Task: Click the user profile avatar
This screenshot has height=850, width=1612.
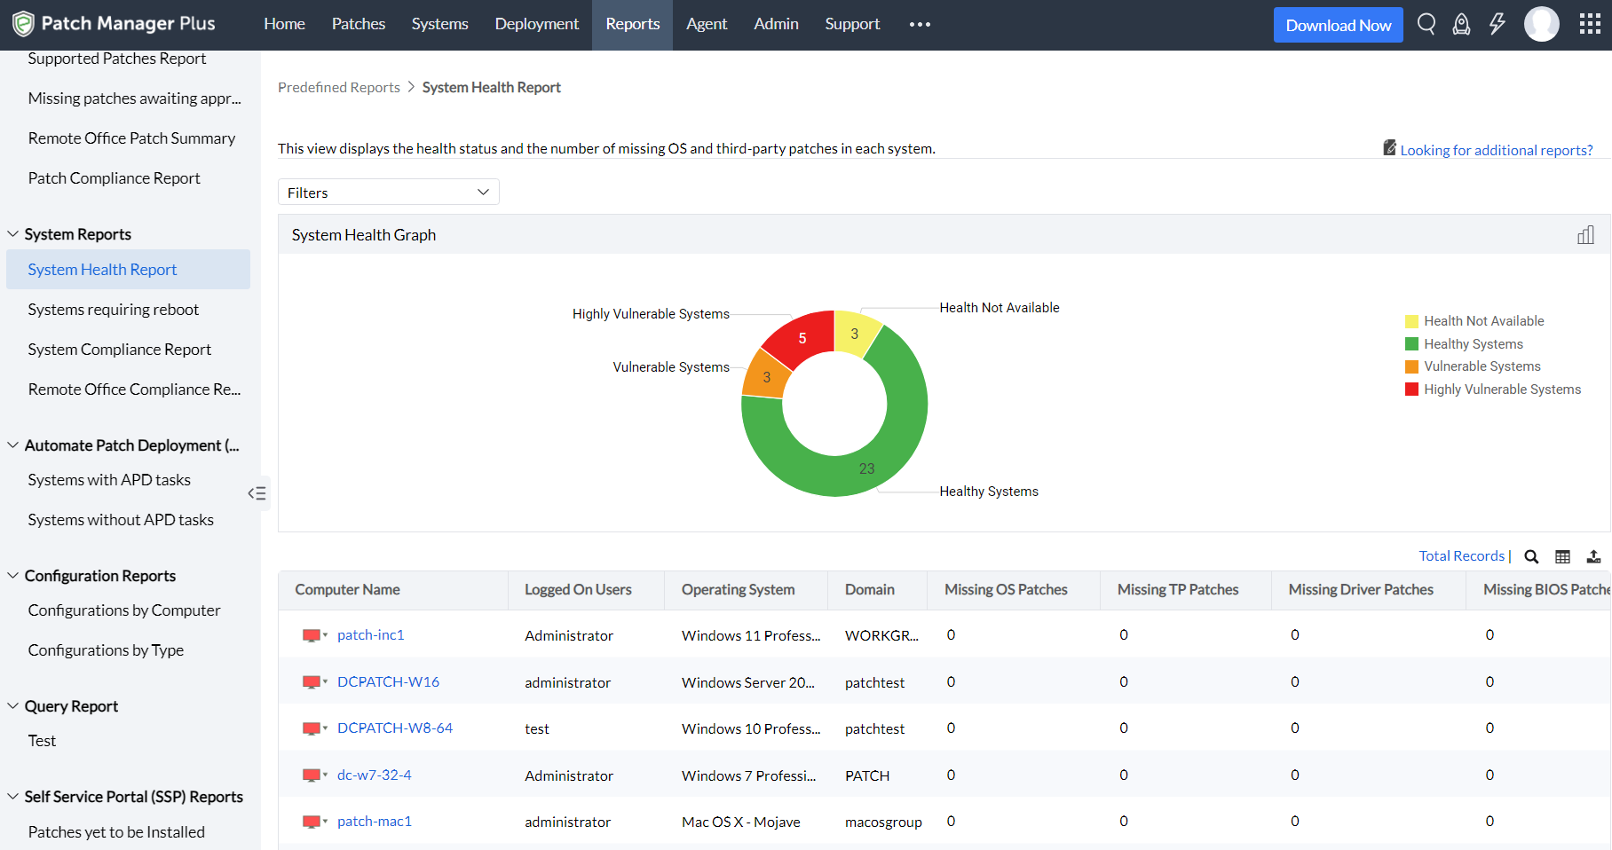Action: pyautogui.click(x=1541, y=24)
